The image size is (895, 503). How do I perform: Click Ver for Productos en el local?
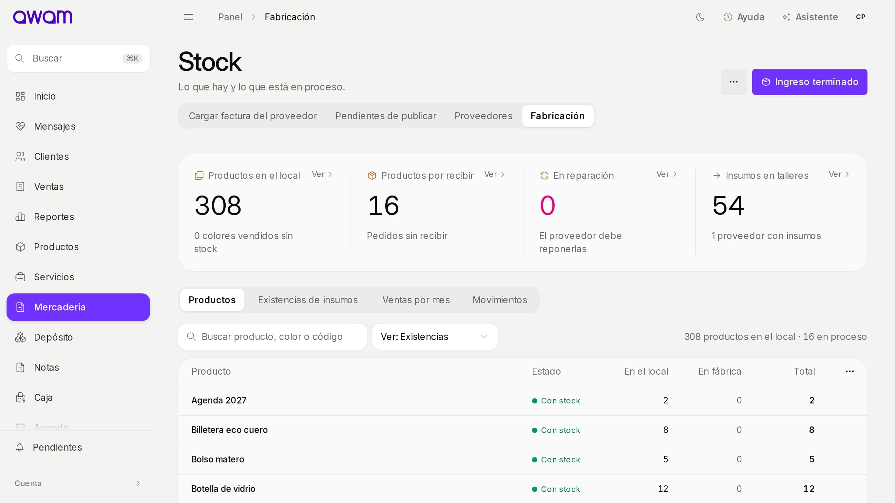tap(322, 175)
